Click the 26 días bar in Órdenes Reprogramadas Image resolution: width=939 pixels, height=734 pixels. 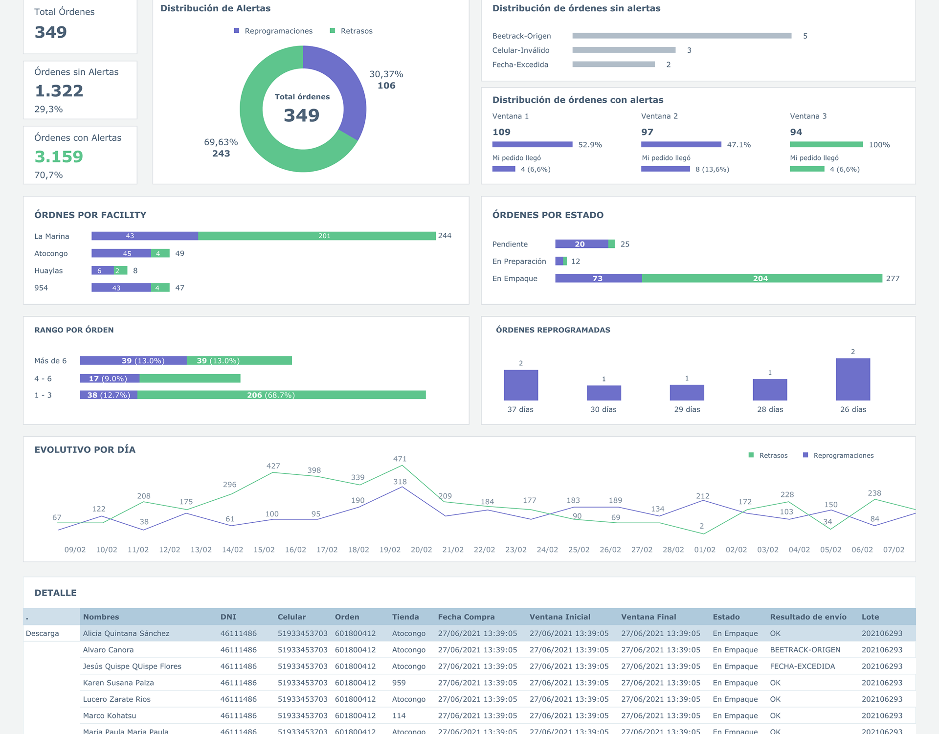[x=853, y=379]
